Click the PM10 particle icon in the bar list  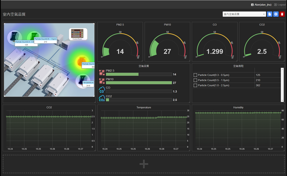(101, 81)
